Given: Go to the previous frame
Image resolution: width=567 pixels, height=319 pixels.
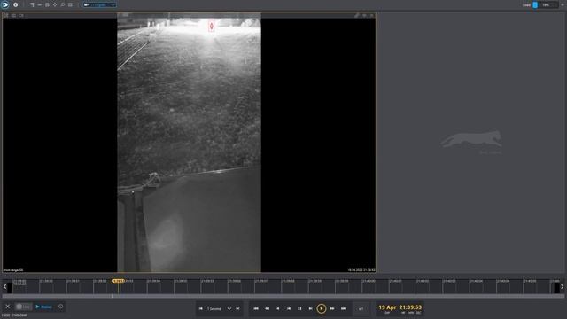Looking at the screenshot, I should tap(289, 308).
